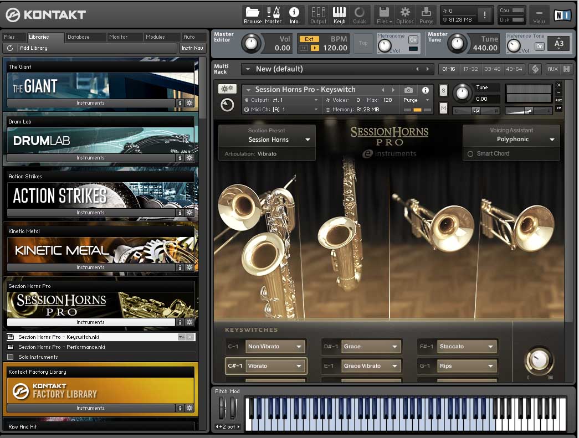
Task: Enable the Smart Chord option
Action: (470, 154)
